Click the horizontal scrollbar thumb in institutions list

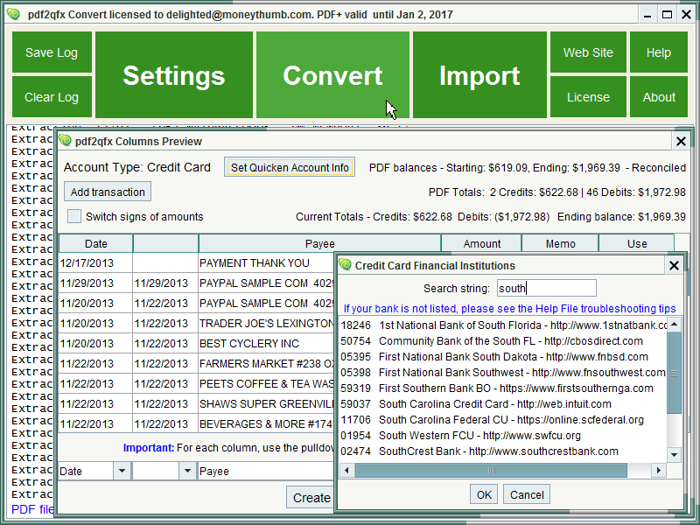coord(491,470)
